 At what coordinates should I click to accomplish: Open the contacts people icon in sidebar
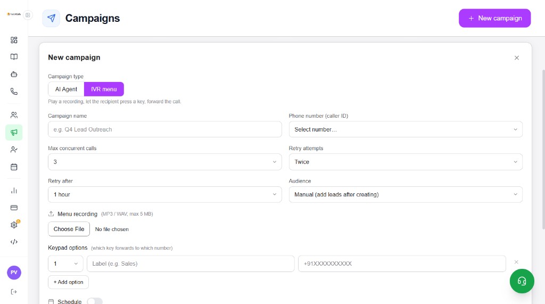[14, 115]
